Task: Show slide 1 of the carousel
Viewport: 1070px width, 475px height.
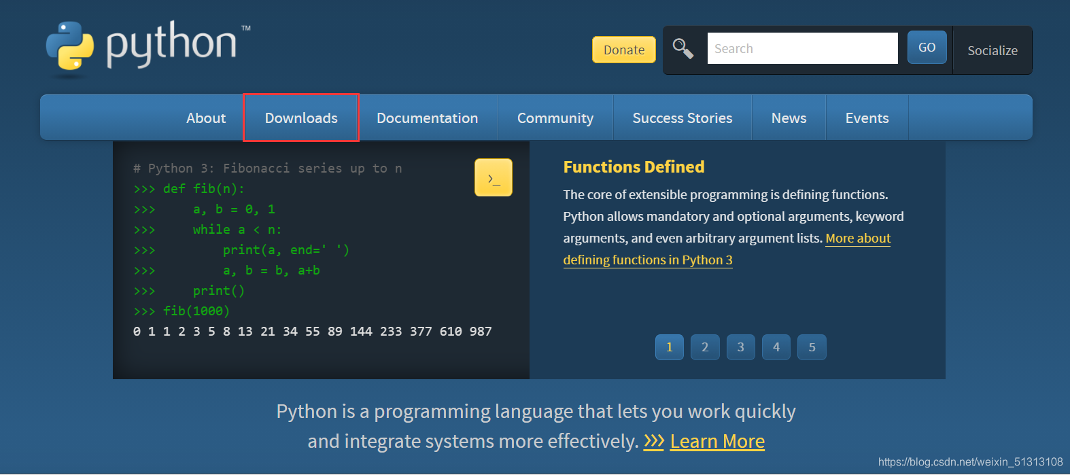Action: (x=670, y=347)
